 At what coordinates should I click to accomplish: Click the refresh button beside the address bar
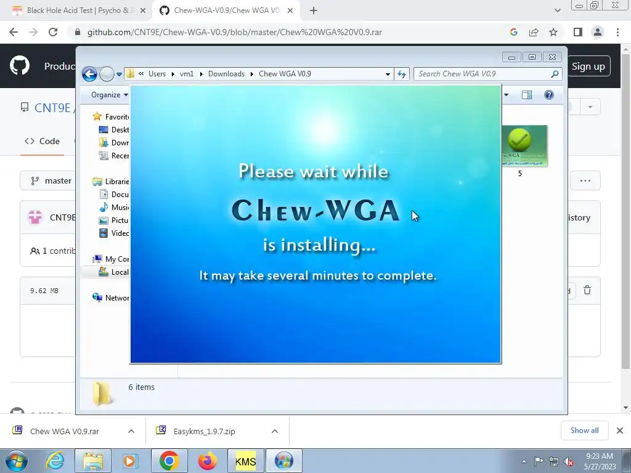coord(402,74)
